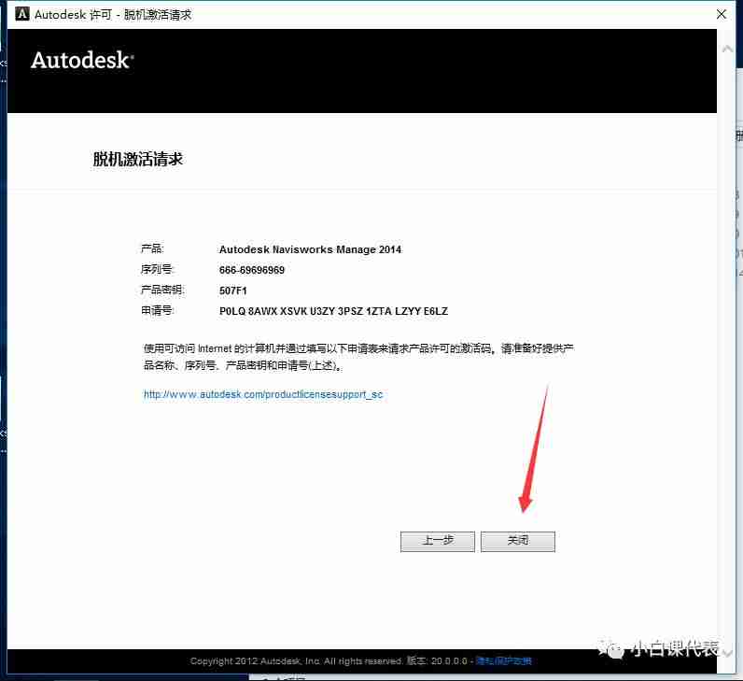Click the instruction paragraph mentioning Internet
Viewport: 743px width, 681px height.
pyautogui.click(x=358, y=357)
